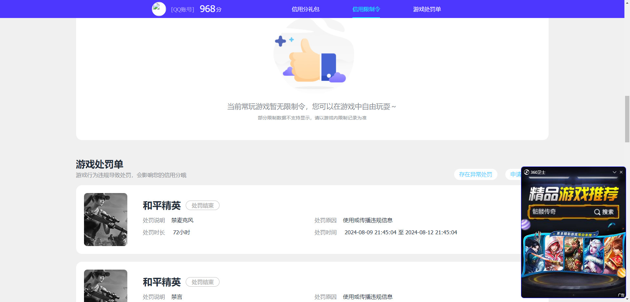Click the penalty time 2024-08-09 21:45:04 range

tap(401, 232)
